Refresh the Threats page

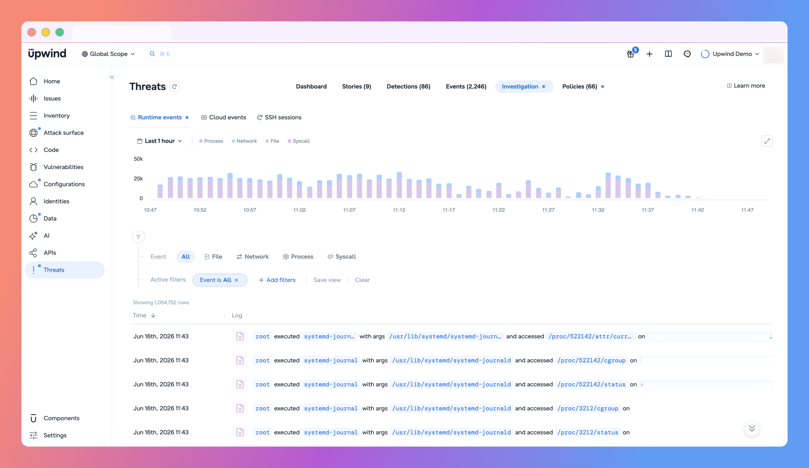pyautogui.click(x=174, y=86)
